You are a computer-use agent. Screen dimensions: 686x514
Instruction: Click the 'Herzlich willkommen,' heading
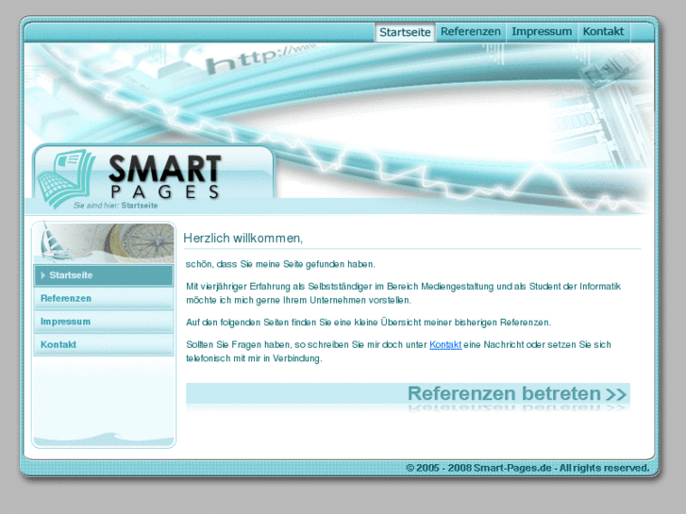click(x=243, y=239)
